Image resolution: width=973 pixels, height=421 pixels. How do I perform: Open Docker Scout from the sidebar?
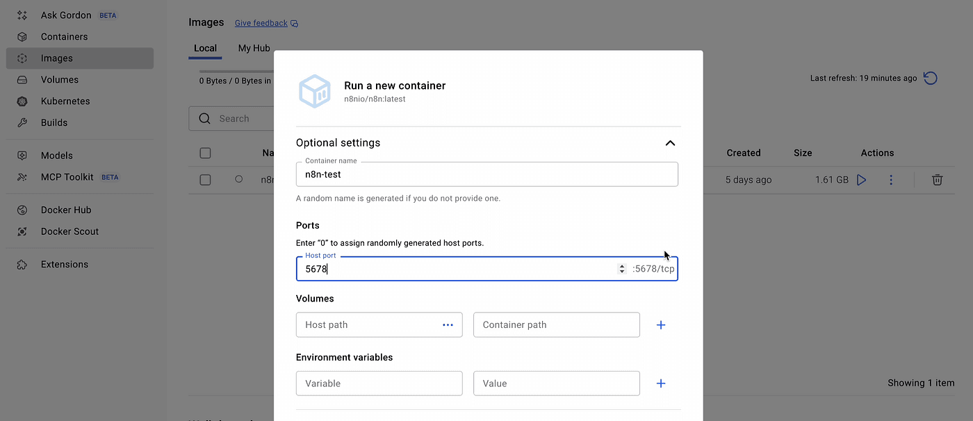point(69,231)
